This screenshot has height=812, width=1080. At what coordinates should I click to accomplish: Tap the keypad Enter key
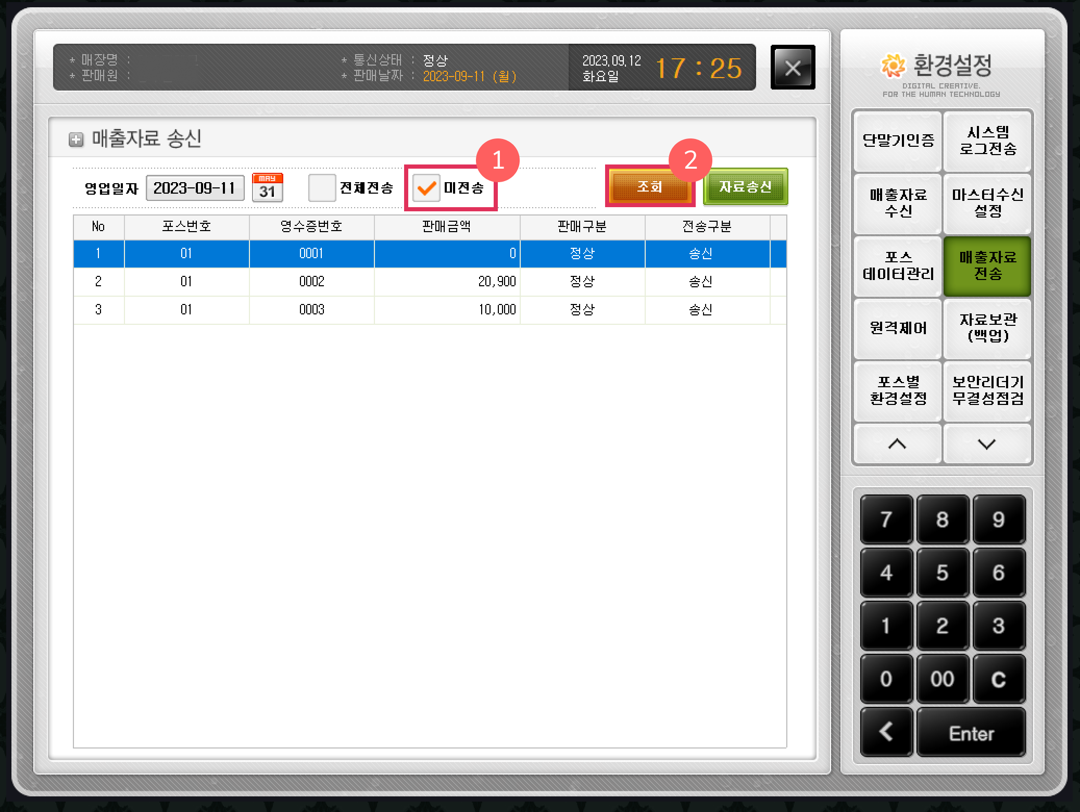(971, 732)
